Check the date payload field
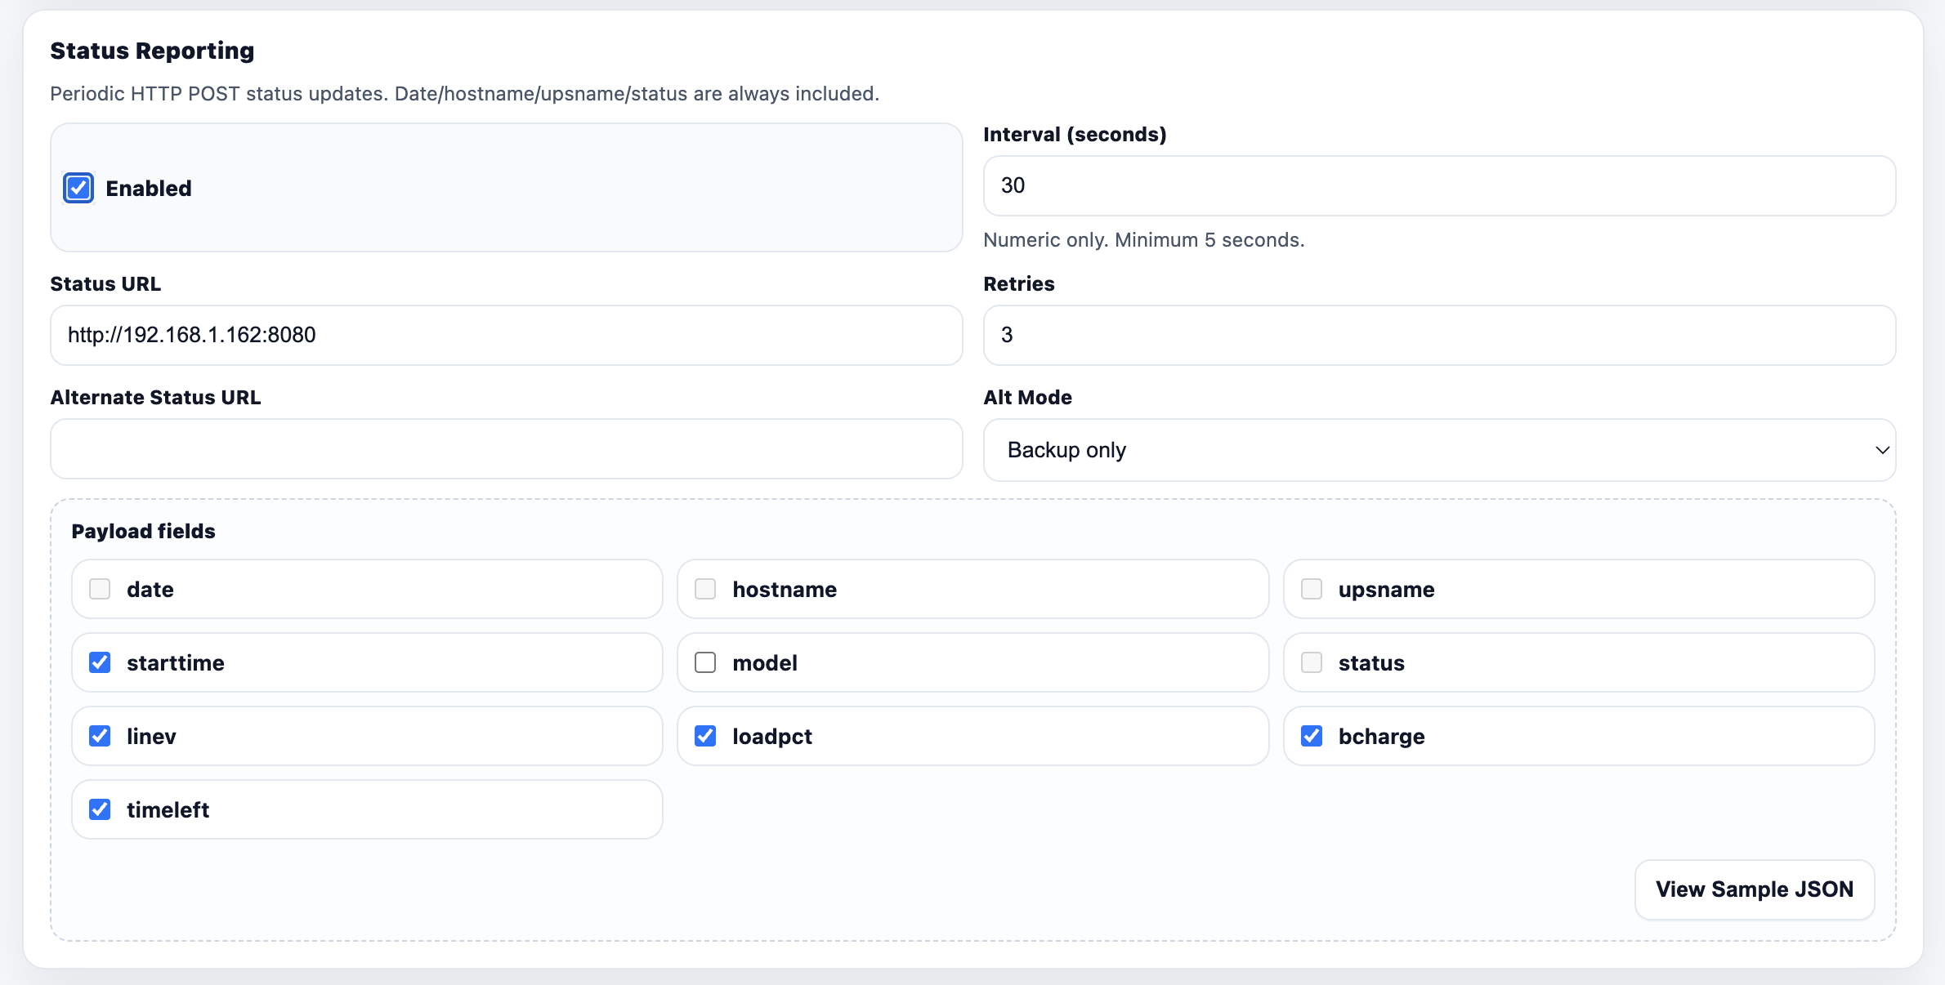The width and height of the screenshot is (1945, 985). click(x=99, y=588)
